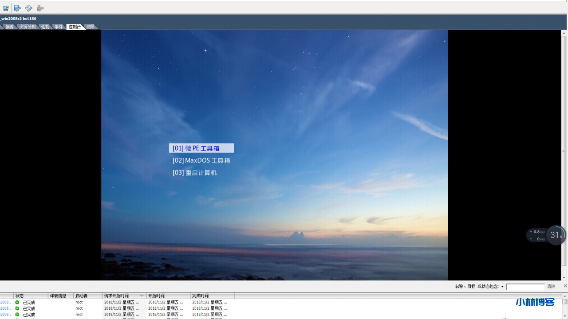Switch to the 事件 (Events) tab

click(59, 27)
